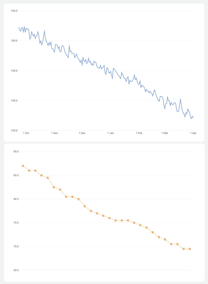Click the "1 Jan" x-axis label
The height and width of the screenshot is (284, 208).
tap(111, 133)
